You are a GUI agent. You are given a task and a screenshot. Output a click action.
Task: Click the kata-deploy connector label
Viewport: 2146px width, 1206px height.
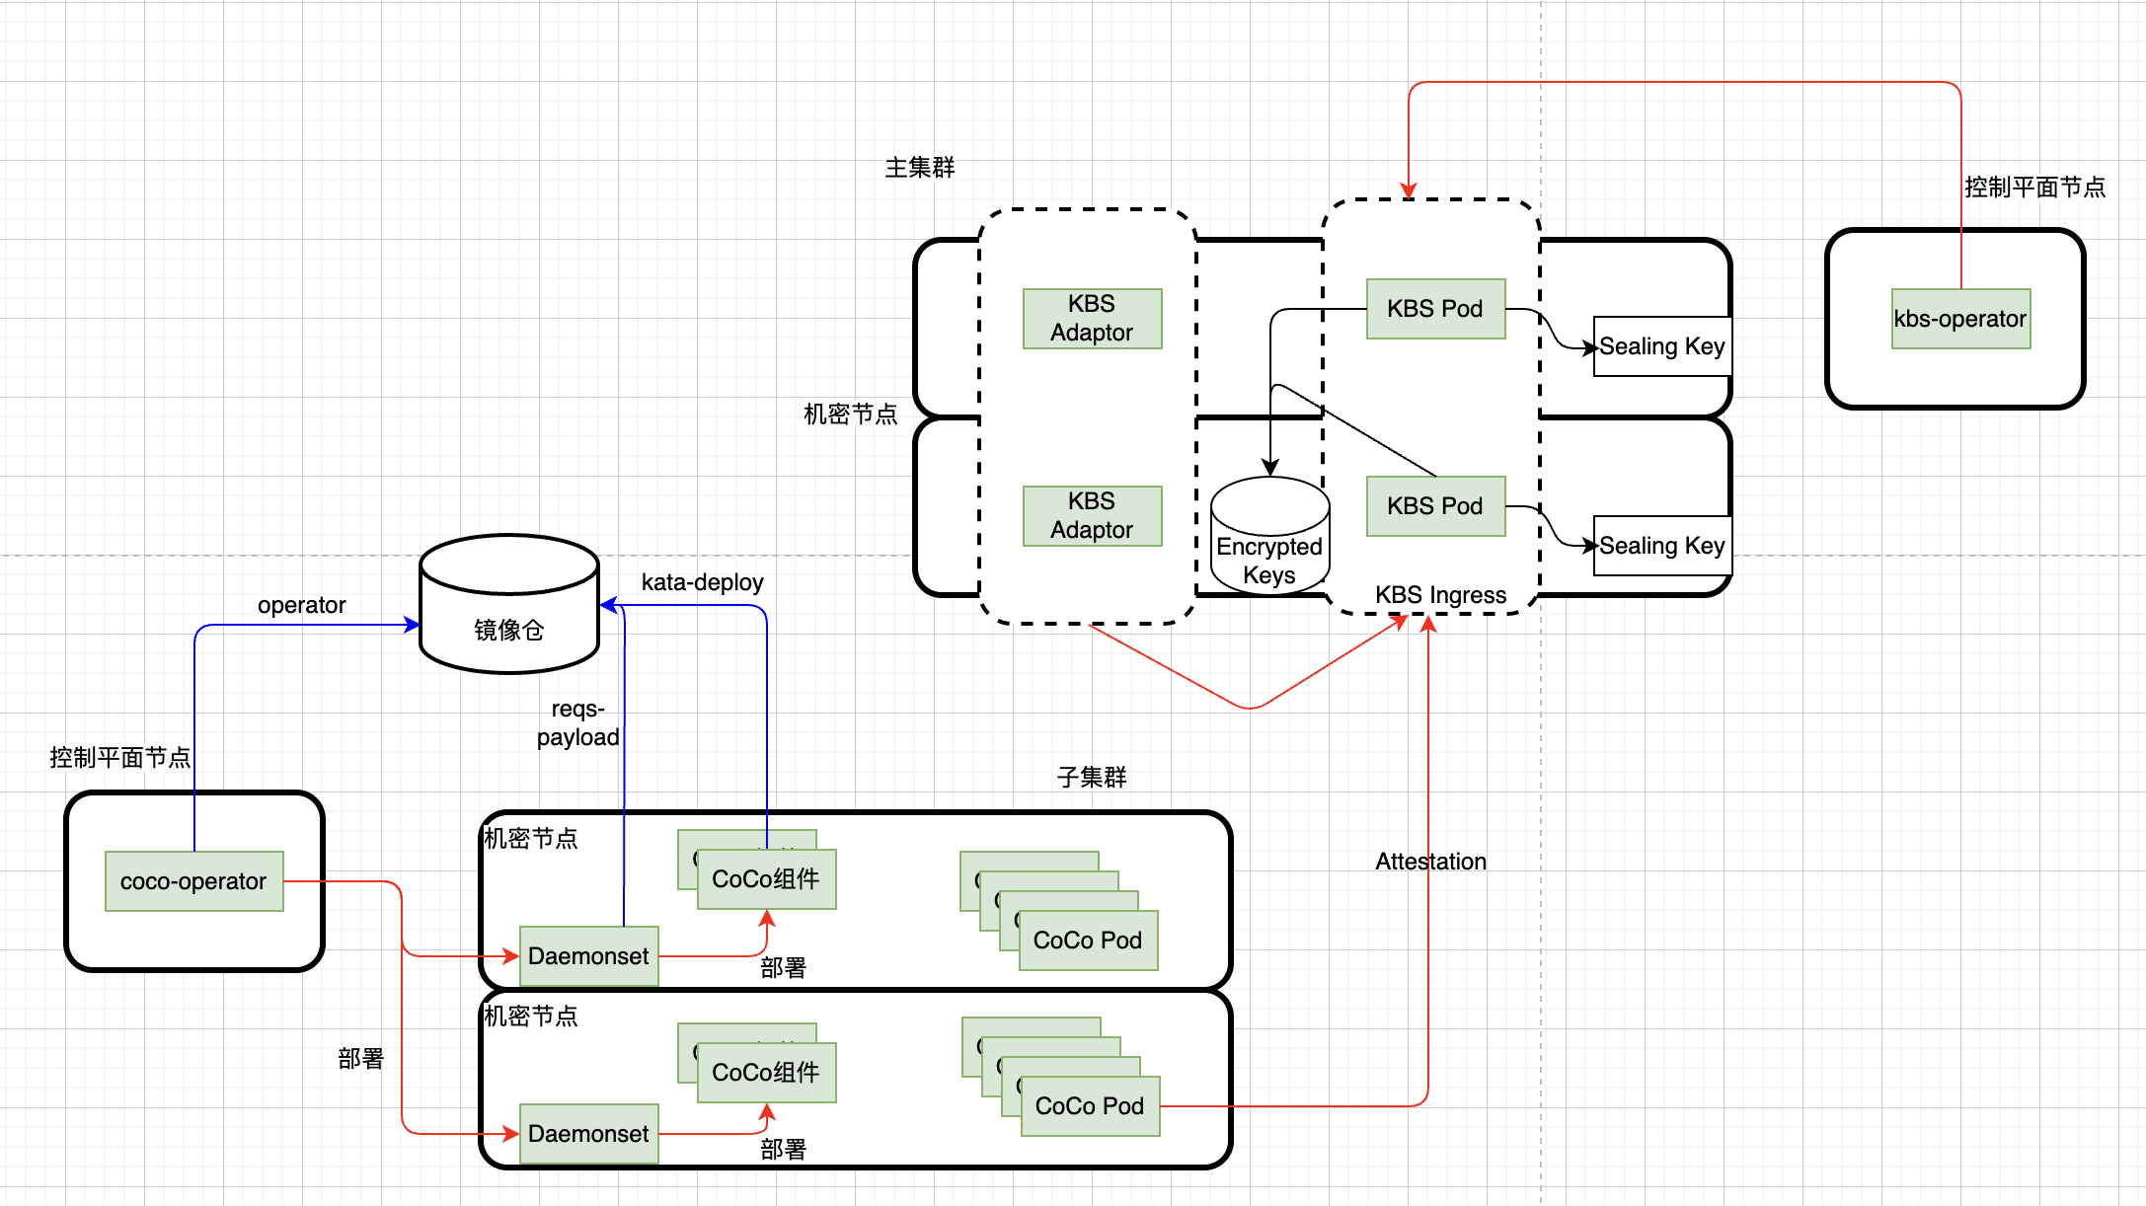click(x=702, y=582)
